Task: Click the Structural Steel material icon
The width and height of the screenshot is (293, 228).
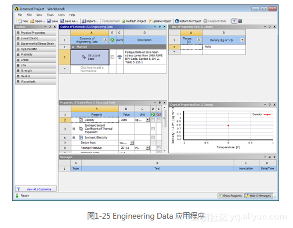Action: (84, 57)
